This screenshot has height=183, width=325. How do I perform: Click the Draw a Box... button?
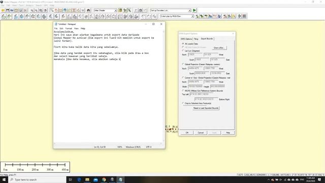coord(219,48)
